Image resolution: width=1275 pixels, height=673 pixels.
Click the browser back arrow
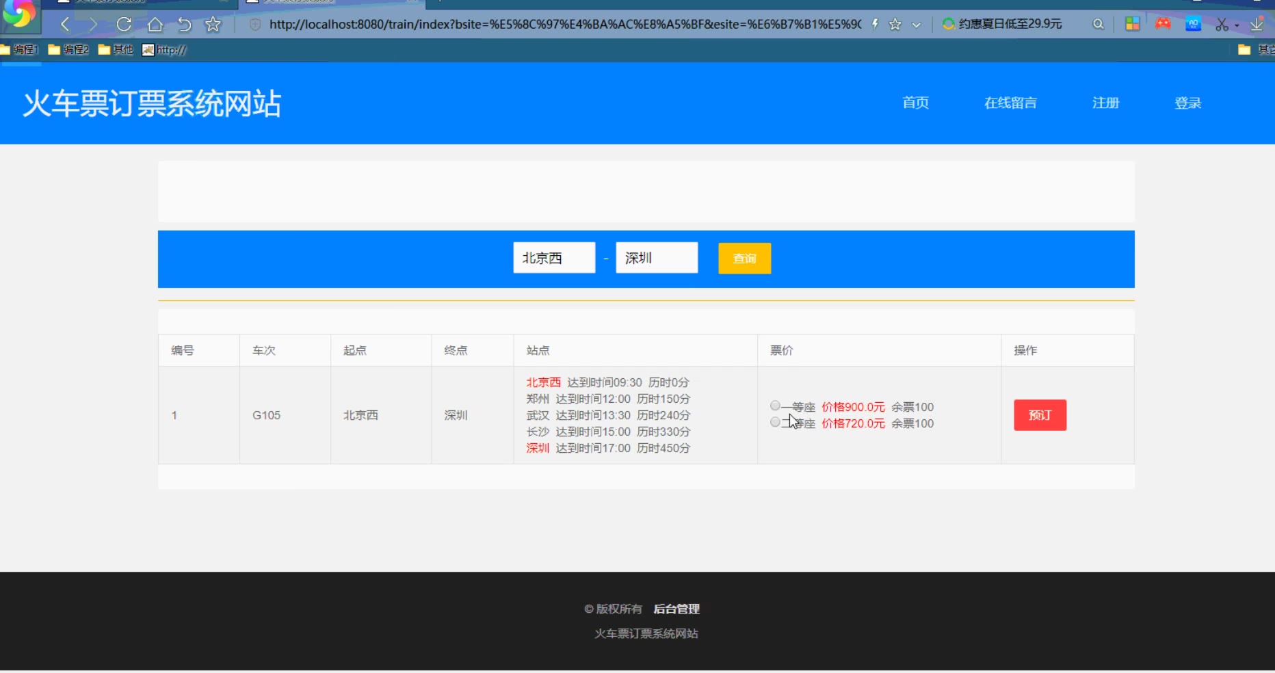coord(65,25)
